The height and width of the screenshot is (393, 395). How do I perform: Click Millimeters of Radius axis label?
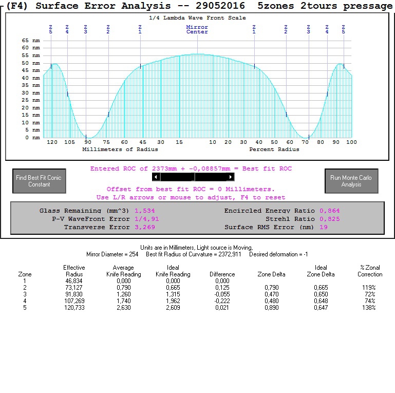pyautogui.click(x=120, y=149)
